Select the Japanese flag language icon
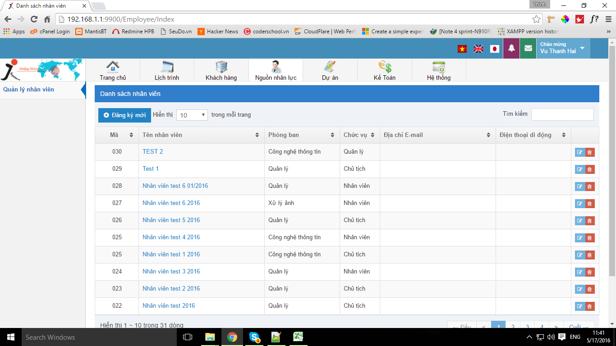616x346 pixels. 495,49
